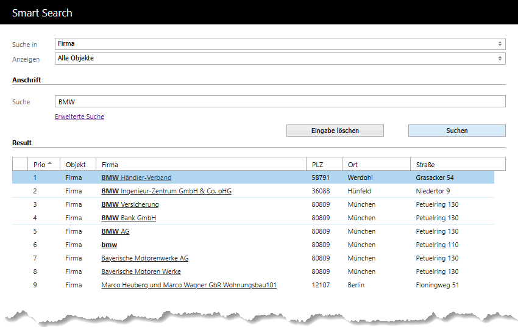This screenshot has height=327, width=518.
Task: Click the München cell in BMW AG row
Action: click(361, 231)
